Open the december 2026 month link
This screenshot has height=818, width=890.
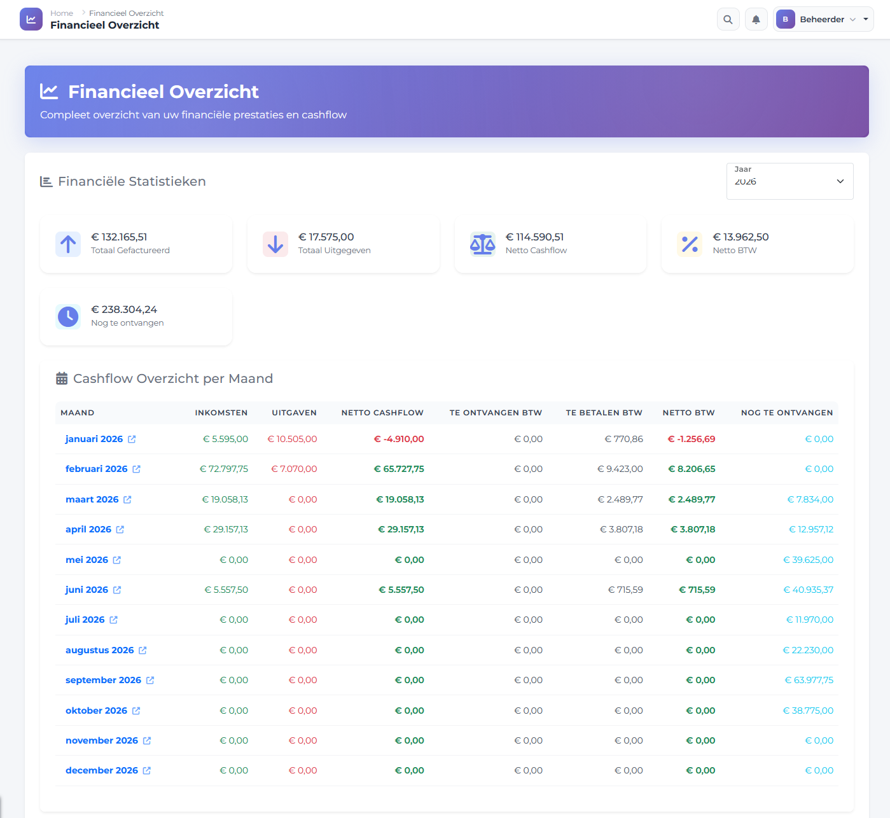pyautogui.click(x=101, y=771)
